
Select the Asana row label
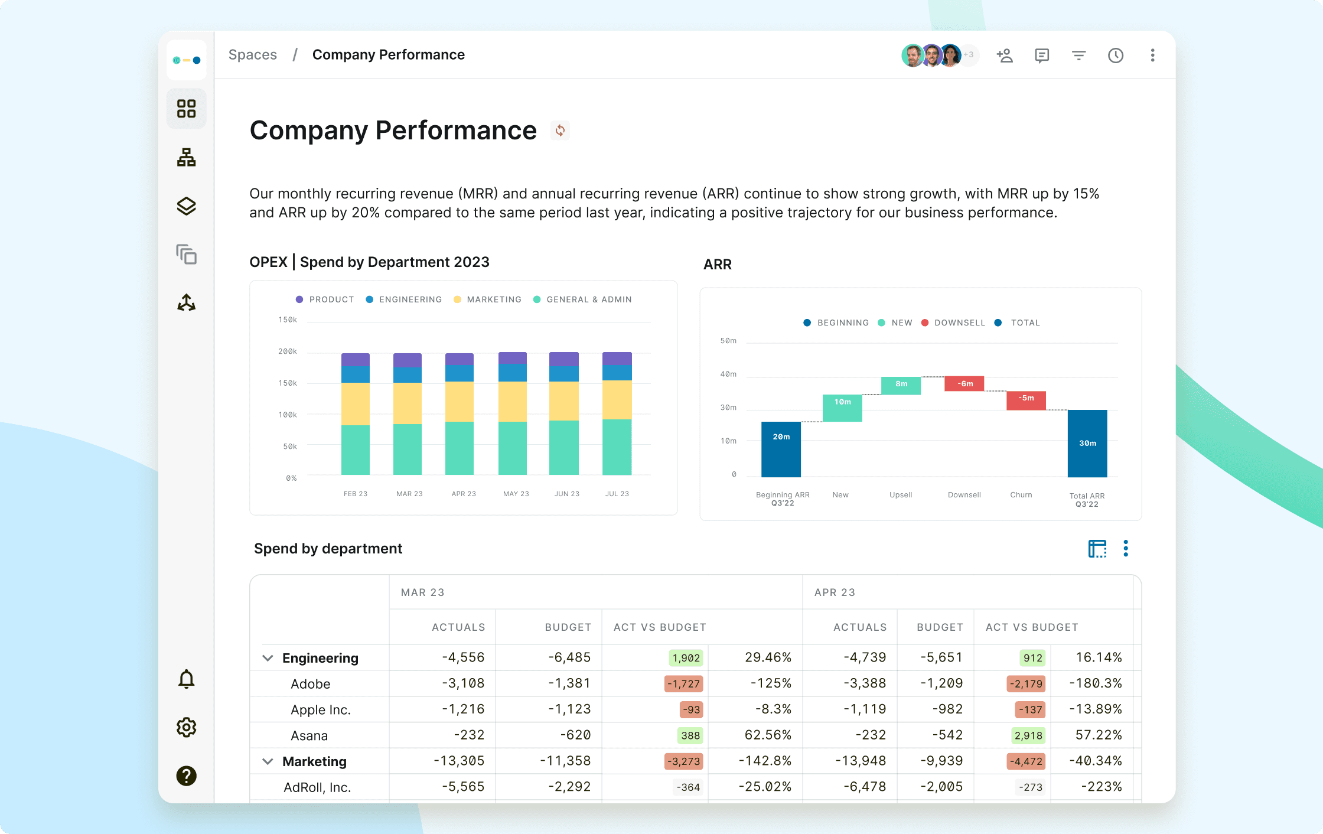click(x=309, y=736)
